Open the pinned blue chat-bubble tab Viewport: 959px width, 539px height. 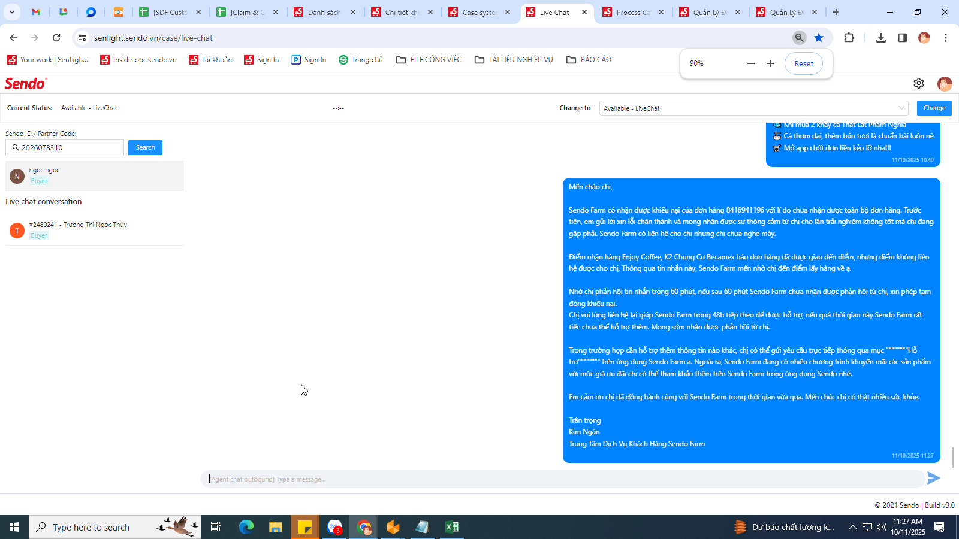[x=91, y=12]
